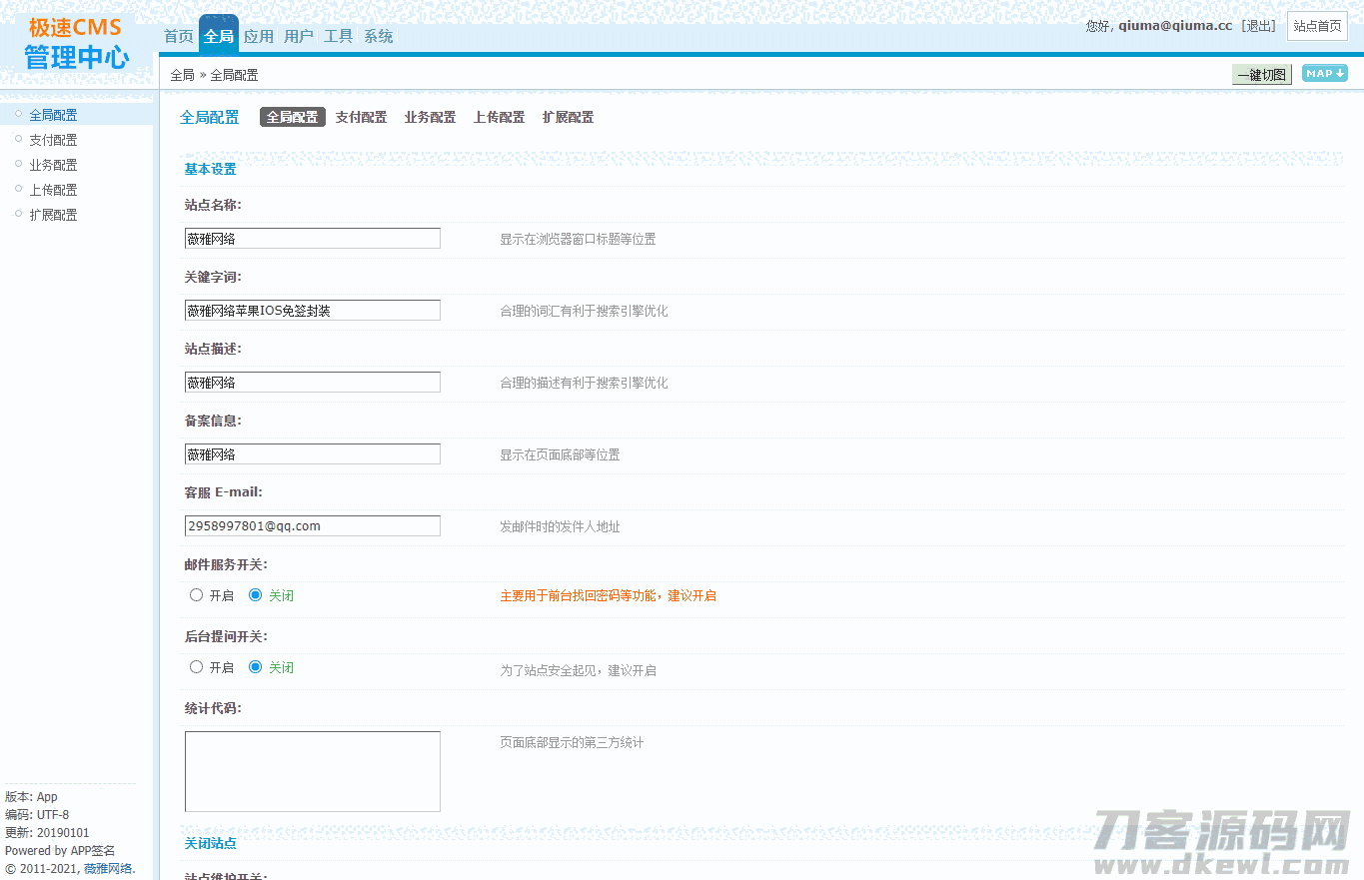Click the 极速CMS 管理中心 logo
The height and width of the screenshot is (880, 1364).
76,43
